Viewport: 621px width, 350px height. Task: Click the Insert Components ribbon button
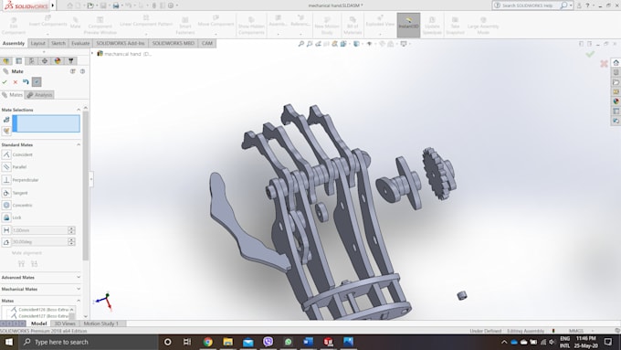click(47, 23)
